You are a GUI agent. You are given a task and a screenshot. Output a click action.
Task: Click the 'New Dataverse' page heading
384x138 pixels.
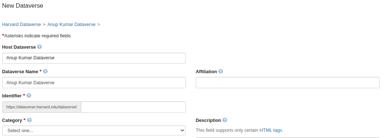pyautogui.click(x=22, y=5)
